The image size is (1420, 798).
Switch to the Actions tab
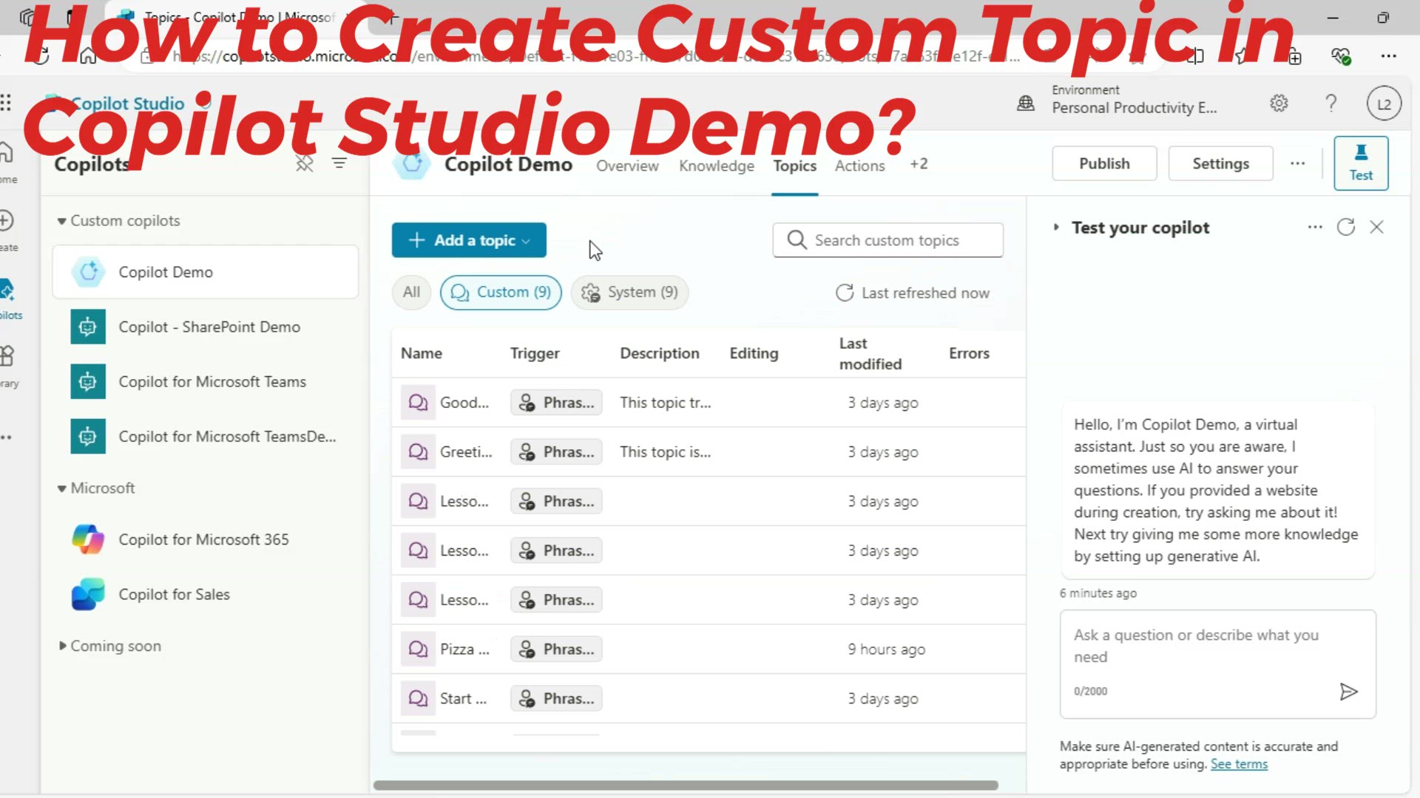(x=859, y=166)
